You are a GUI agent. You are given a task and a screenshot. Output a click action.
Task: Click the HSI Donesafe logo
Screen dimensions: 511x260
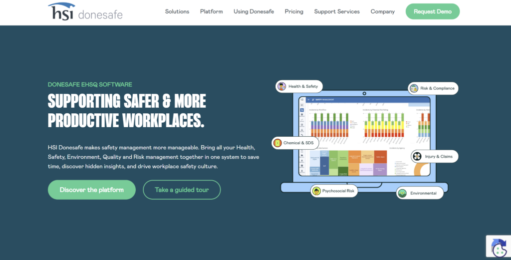click(x=85, y=12)
